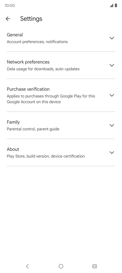Tap the 10:00 clock in status bar
This screenshot has width=122, height=273.
click(x=10, y=6)
